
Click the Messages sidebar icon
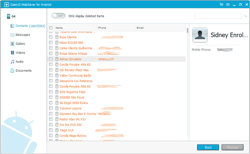(x=12, y=35)
